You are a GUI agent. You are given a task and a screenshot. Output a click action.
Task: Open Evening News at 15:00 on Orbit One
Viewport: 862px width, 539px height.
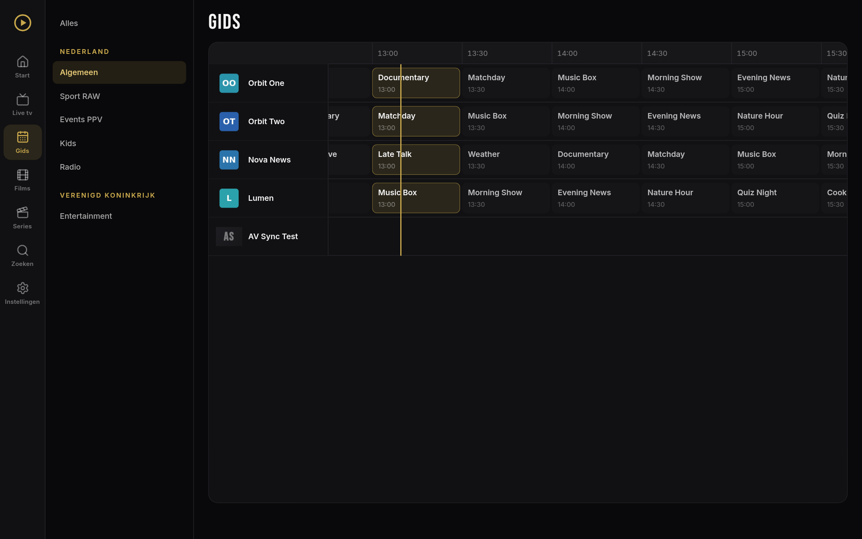(775, 83)
